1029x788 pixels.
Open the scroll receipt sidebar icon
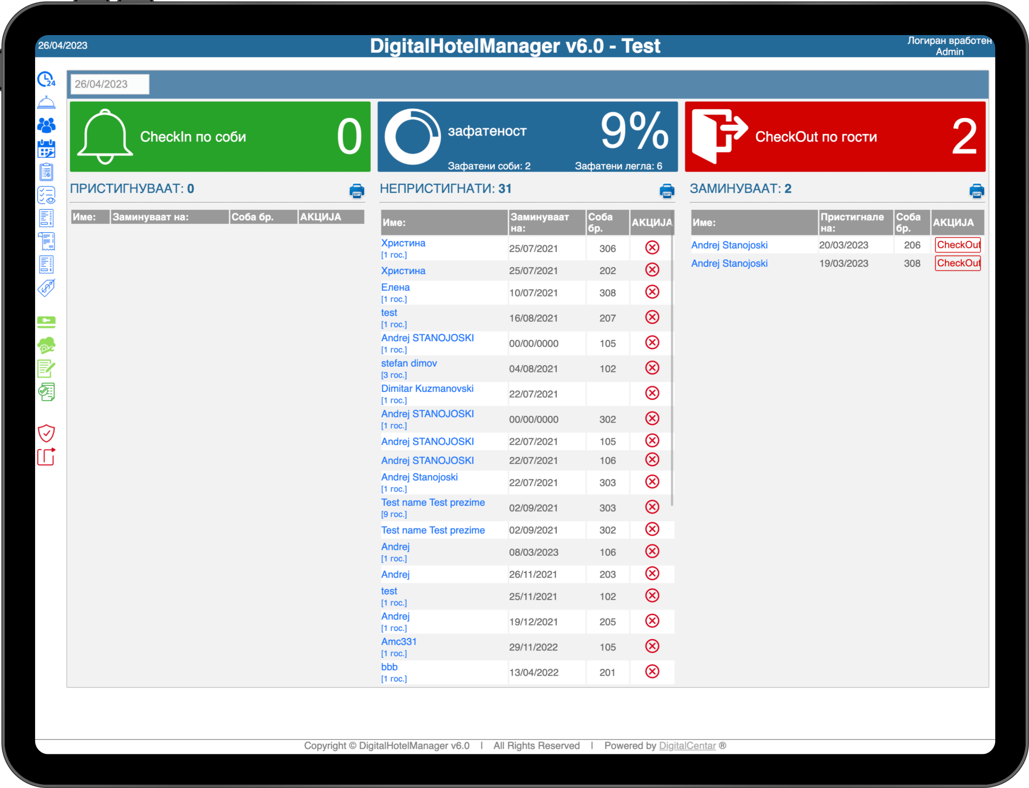[x=46, y=241]
